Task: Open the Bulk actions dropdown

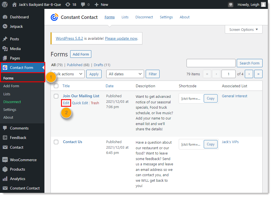Action: click(x=68, y=74)
